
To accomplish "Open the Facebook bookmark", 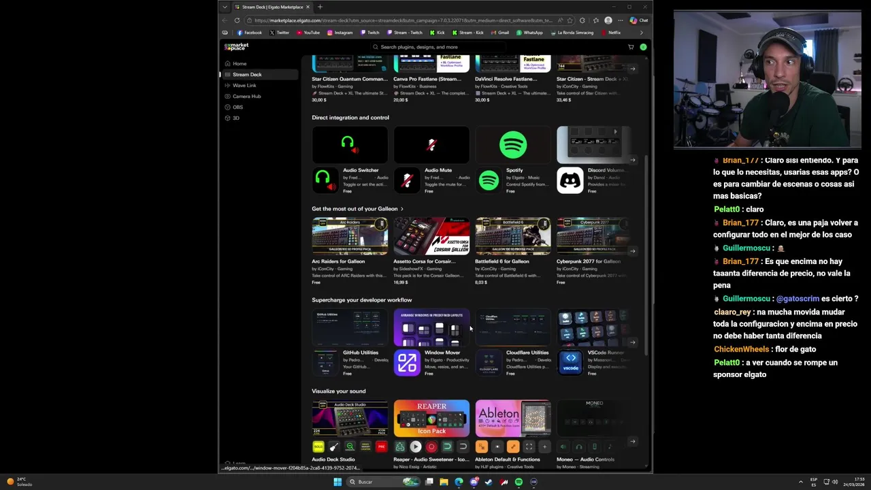I will click(250, 33).
